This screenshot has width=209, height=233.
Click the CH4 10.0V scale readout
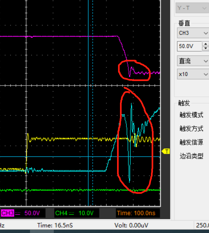[x=86, y=213]
